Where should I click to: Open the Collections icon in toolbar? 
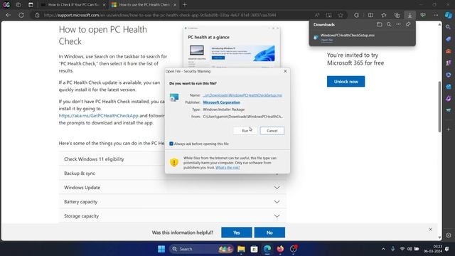pos(397,15)
